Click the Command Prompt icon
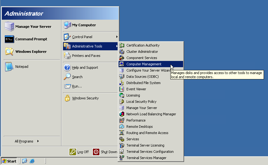This screenshot has width=268, height=165. tap(9, 39)
